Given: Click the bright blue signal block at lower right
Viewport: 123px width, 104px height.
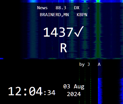Looking at the screenshot, I should (100, 90).
